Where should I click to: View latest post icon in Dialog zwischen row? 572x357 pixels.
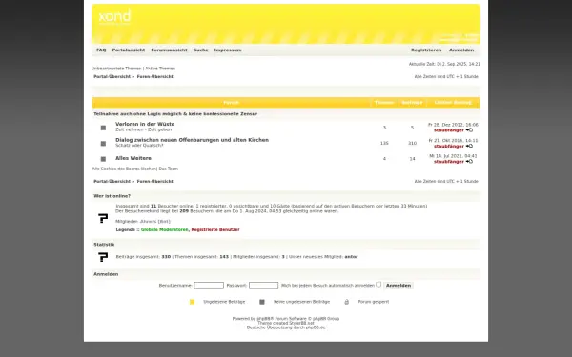(469, 146)
